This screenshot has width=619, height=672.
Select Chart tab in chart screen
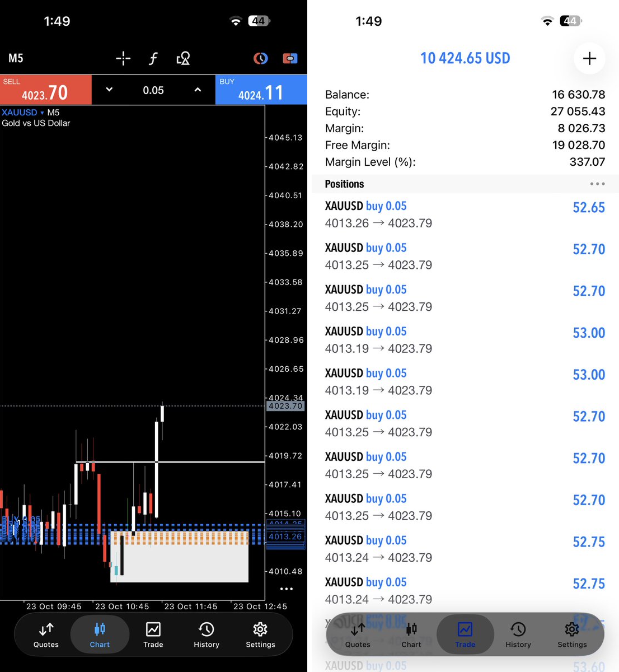click(x=100, y=635)
